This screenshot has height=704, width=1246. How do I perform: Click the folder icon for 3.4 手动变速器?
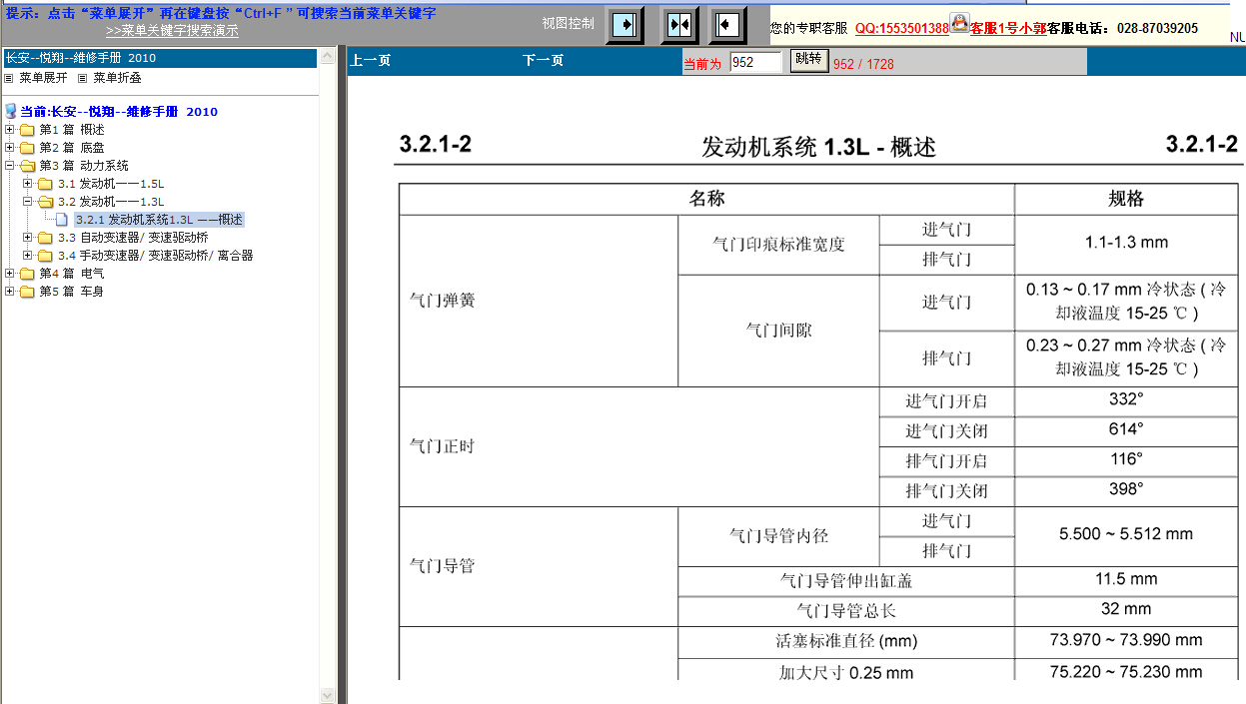pos(45,256)
